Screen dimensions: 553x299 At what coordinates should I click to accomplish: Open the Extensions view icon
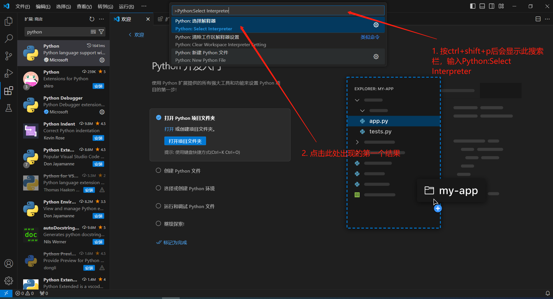pos(9,91)
